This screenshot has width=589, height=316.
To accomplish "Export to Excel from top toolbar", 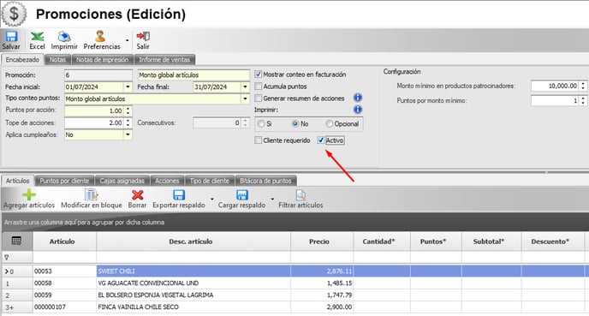I will [37, 37].
